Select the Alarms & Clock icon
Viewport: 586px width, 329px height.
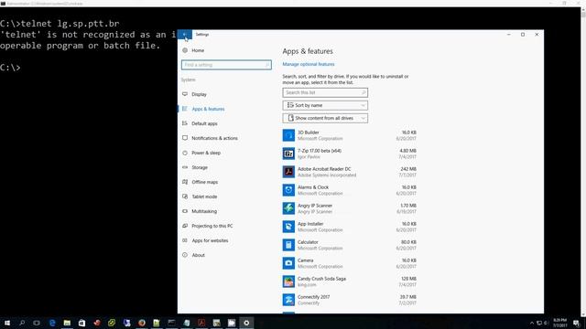coord(288,190)
